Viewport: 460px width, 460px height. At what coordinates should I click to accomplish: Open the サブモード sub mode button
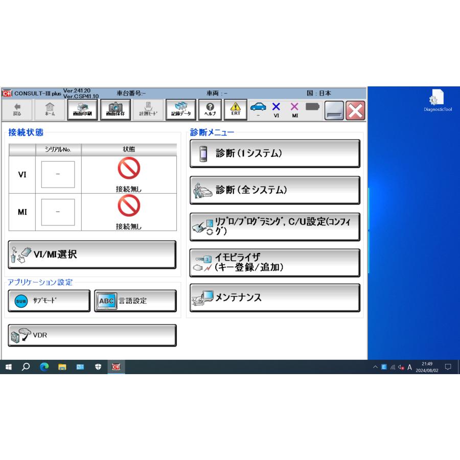pos(49,301)
